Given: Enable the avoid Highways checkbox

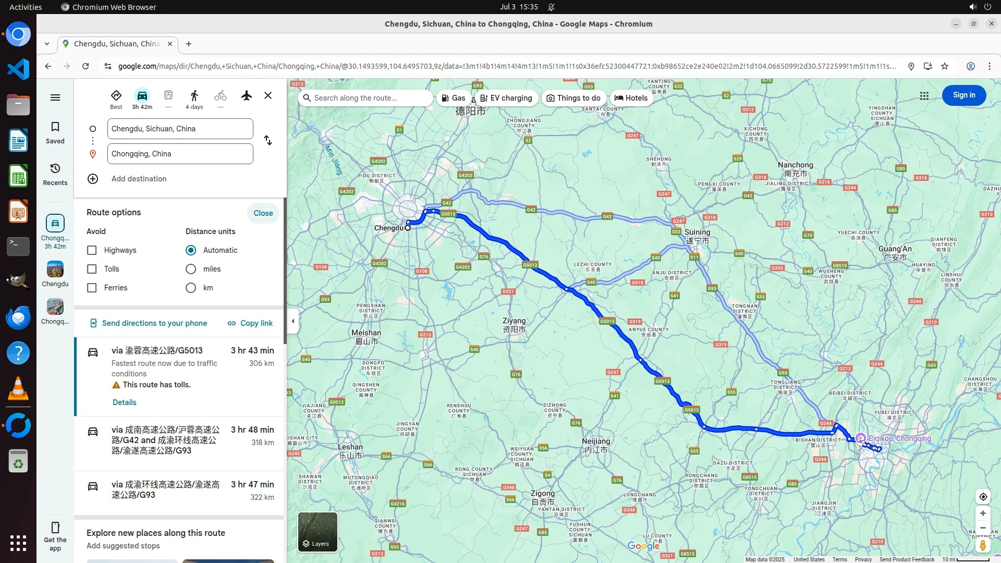Looking at the screenshot, I should tap(92, 250).
